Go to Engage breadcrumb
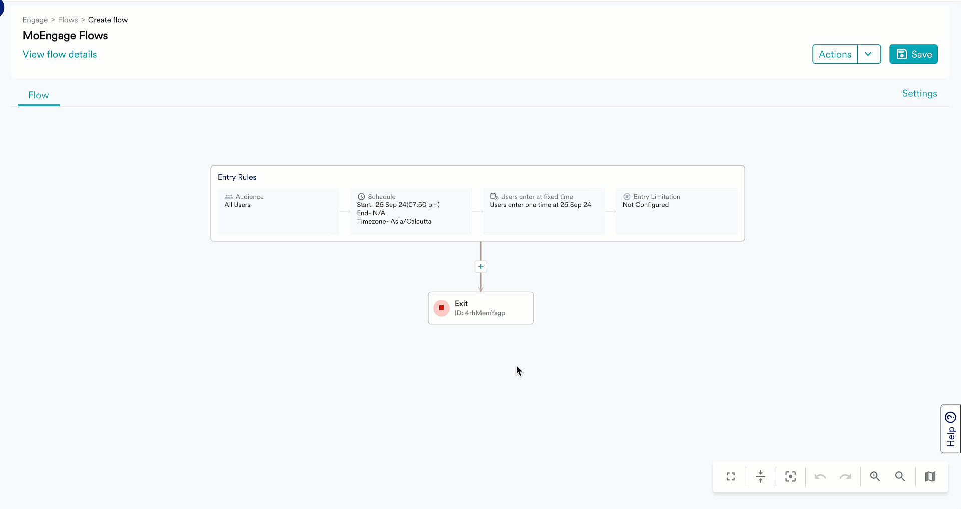961x509 pixels. point(35,20)
